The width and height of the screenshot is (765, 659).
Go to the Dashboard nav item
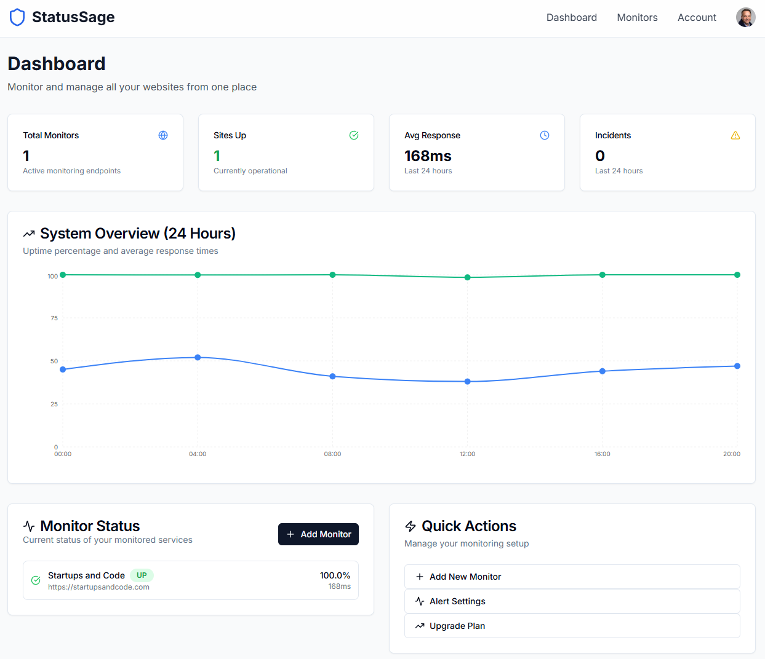(571, 18)
